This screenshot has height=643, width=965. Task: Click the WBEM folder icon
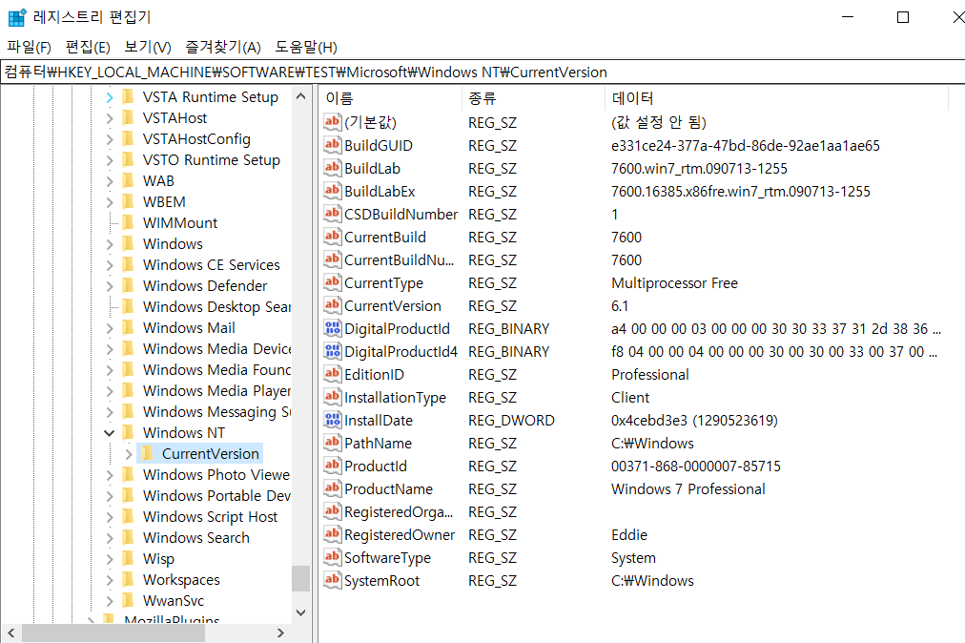click(128, 200)
